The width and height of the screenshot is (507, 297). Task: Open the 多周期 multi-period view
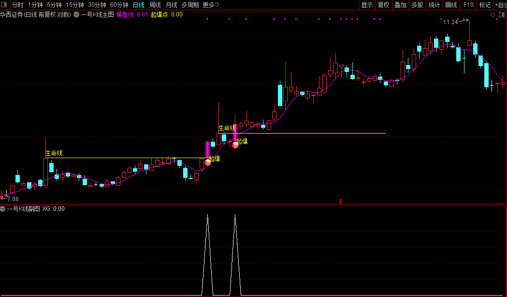click(x=190, y=5)
